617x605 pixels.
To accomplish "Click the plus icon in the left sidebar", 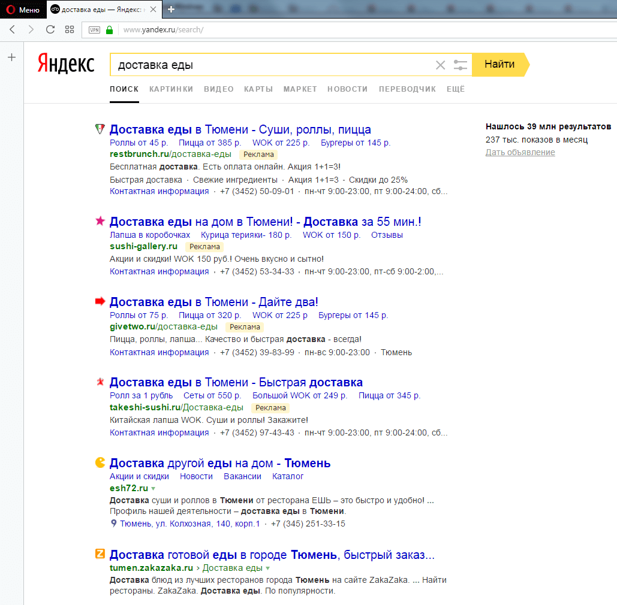I will (11, 58).
